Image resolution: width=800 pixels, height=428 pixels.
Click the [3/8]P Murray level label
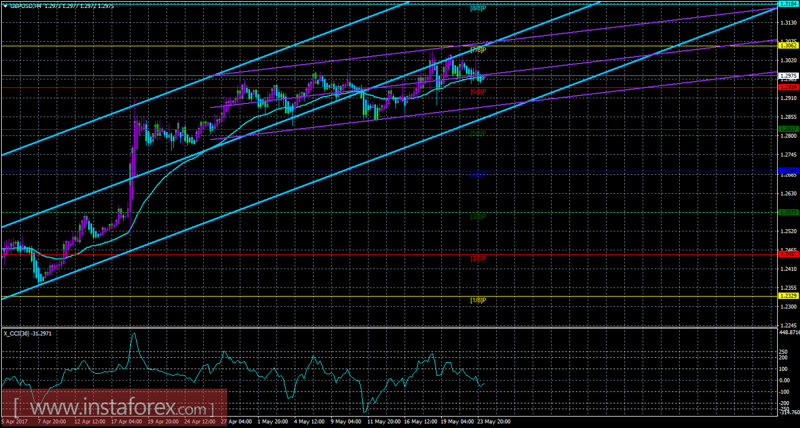[478, 217]
